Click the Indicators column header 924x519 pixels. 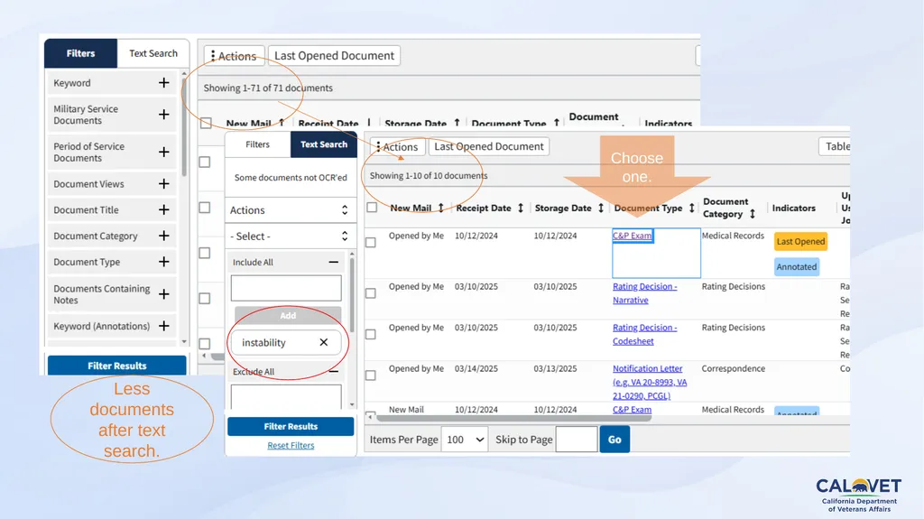(793, 208)
